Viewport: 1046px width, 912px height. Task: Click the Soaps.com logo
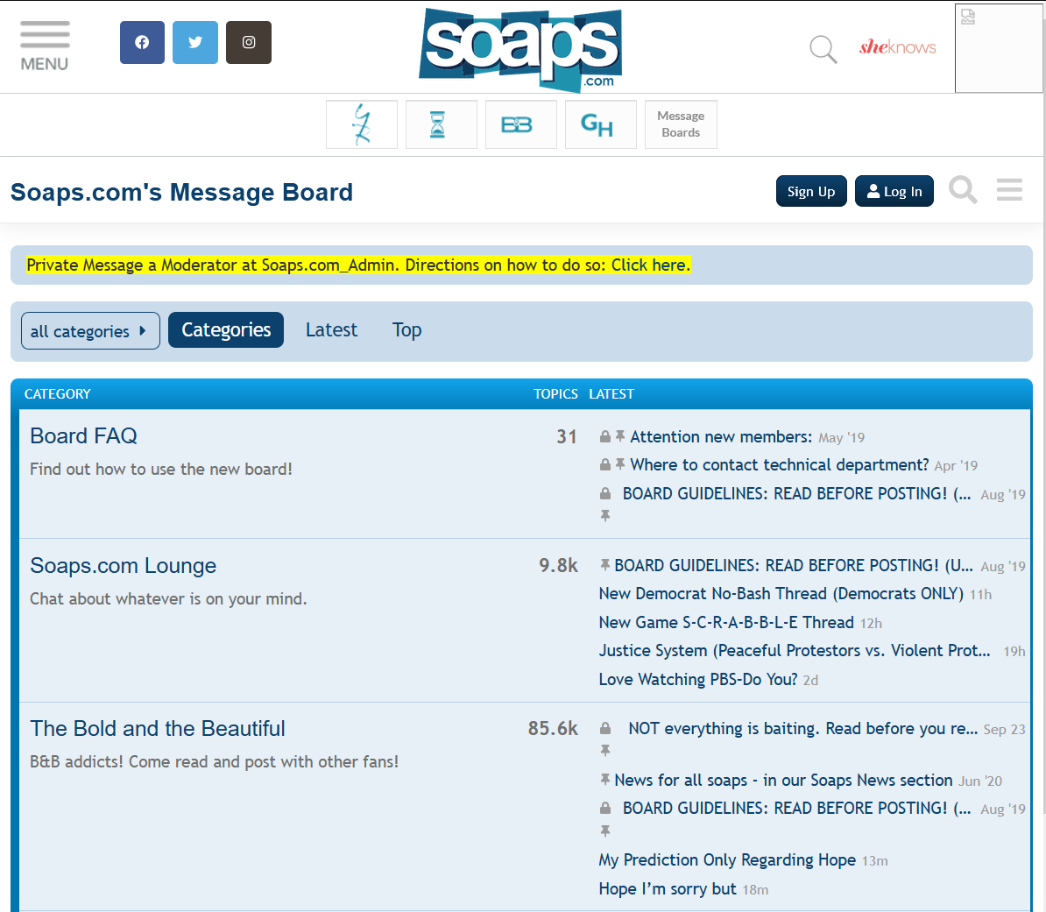tap(520, 49)
